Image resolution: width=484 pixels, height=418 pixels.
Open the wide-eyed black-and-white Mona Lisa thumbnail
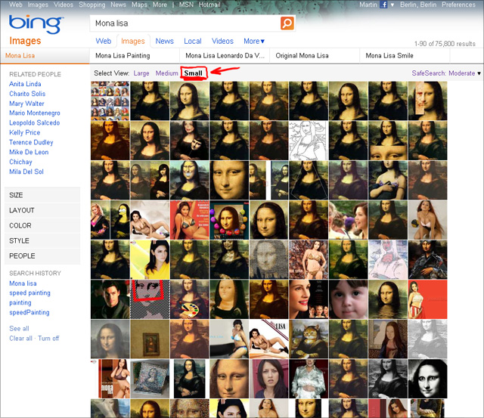pos(427,379)
